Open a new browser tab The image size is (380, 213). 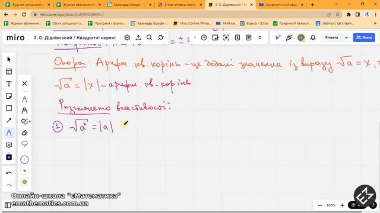312,5
